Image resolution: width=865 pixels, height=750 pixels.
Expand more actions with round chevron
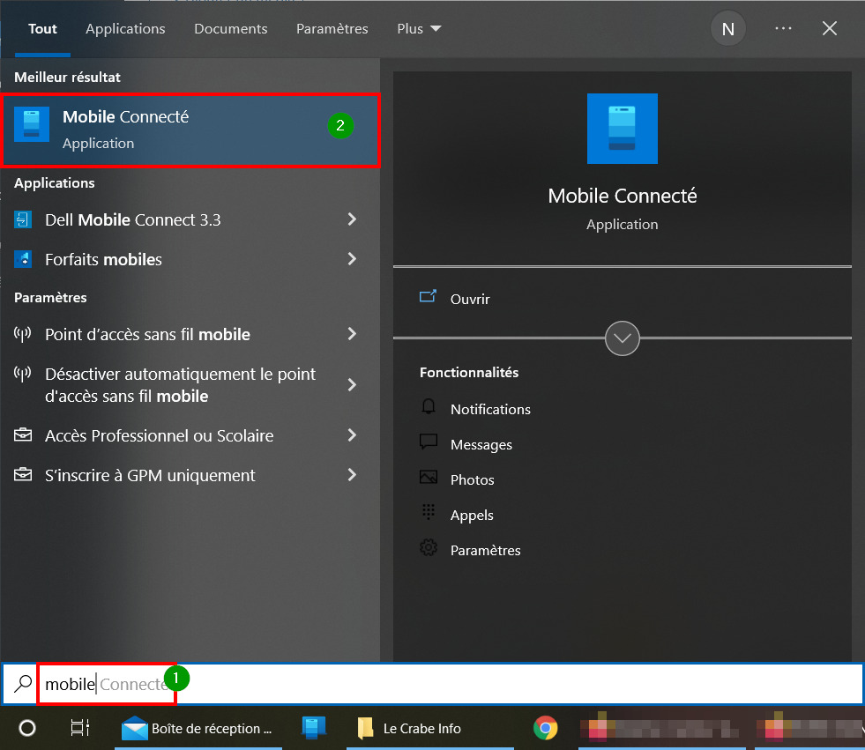(622, 338)
